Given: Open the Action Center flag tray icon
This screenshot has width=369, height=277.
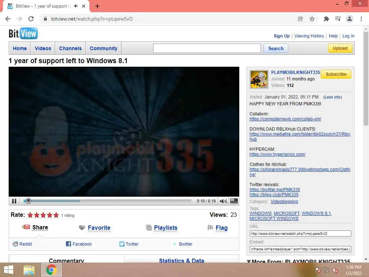Looking at the screenshot, I should pos(317,270).
